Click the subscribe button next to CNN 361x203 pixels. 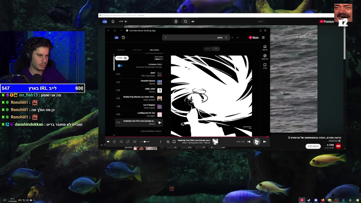(313, 146)
